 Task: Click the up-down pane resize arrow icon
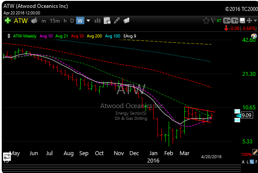point(9,36)
